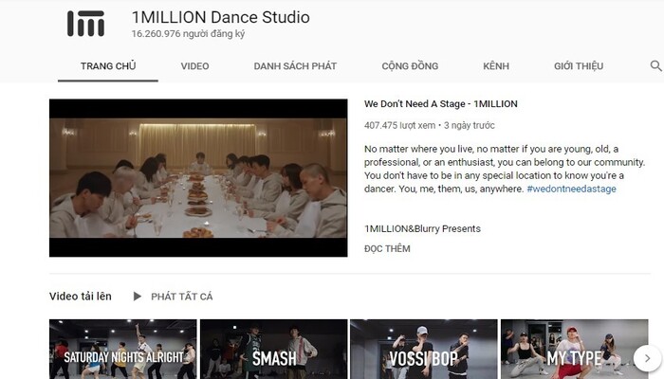Open the Saturday Nights Alright video thumbnail
This screenshot has height=379, width=664.
pyautogui.click(x=122, y=350)
